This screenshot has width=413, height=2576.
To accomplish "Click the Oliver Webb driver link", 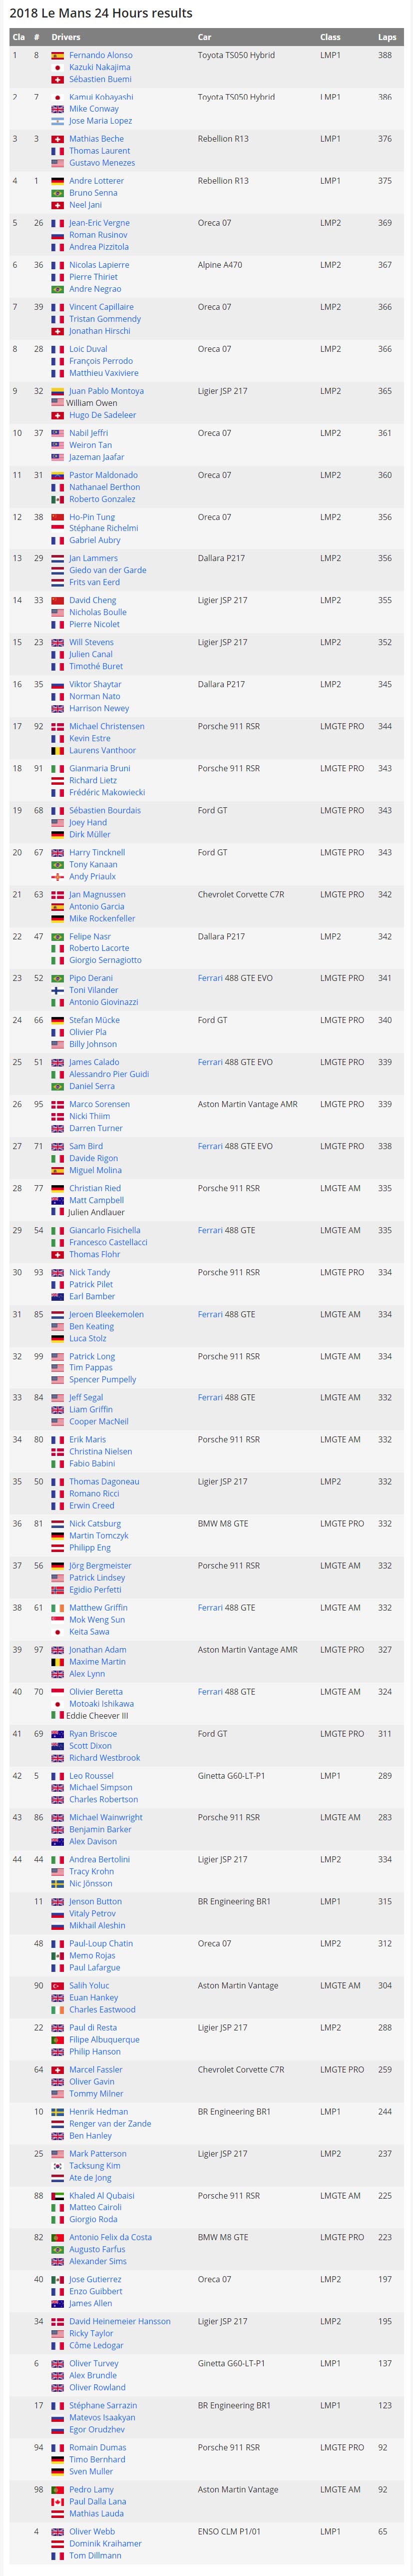I will [92, 2531].
